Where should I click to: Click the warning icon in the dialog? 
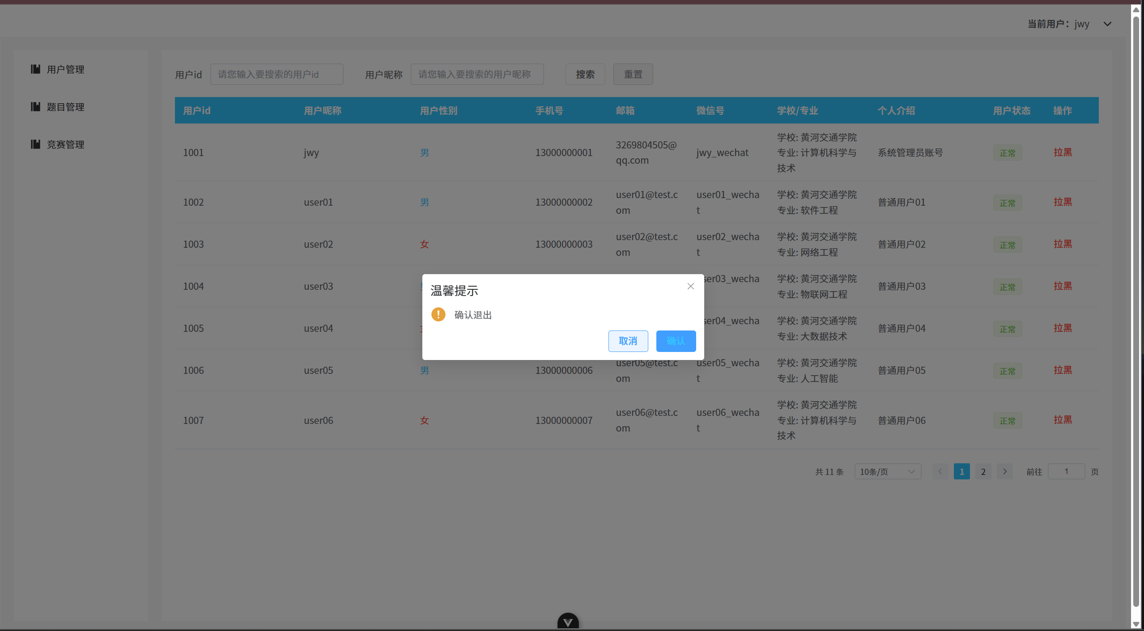438,314
